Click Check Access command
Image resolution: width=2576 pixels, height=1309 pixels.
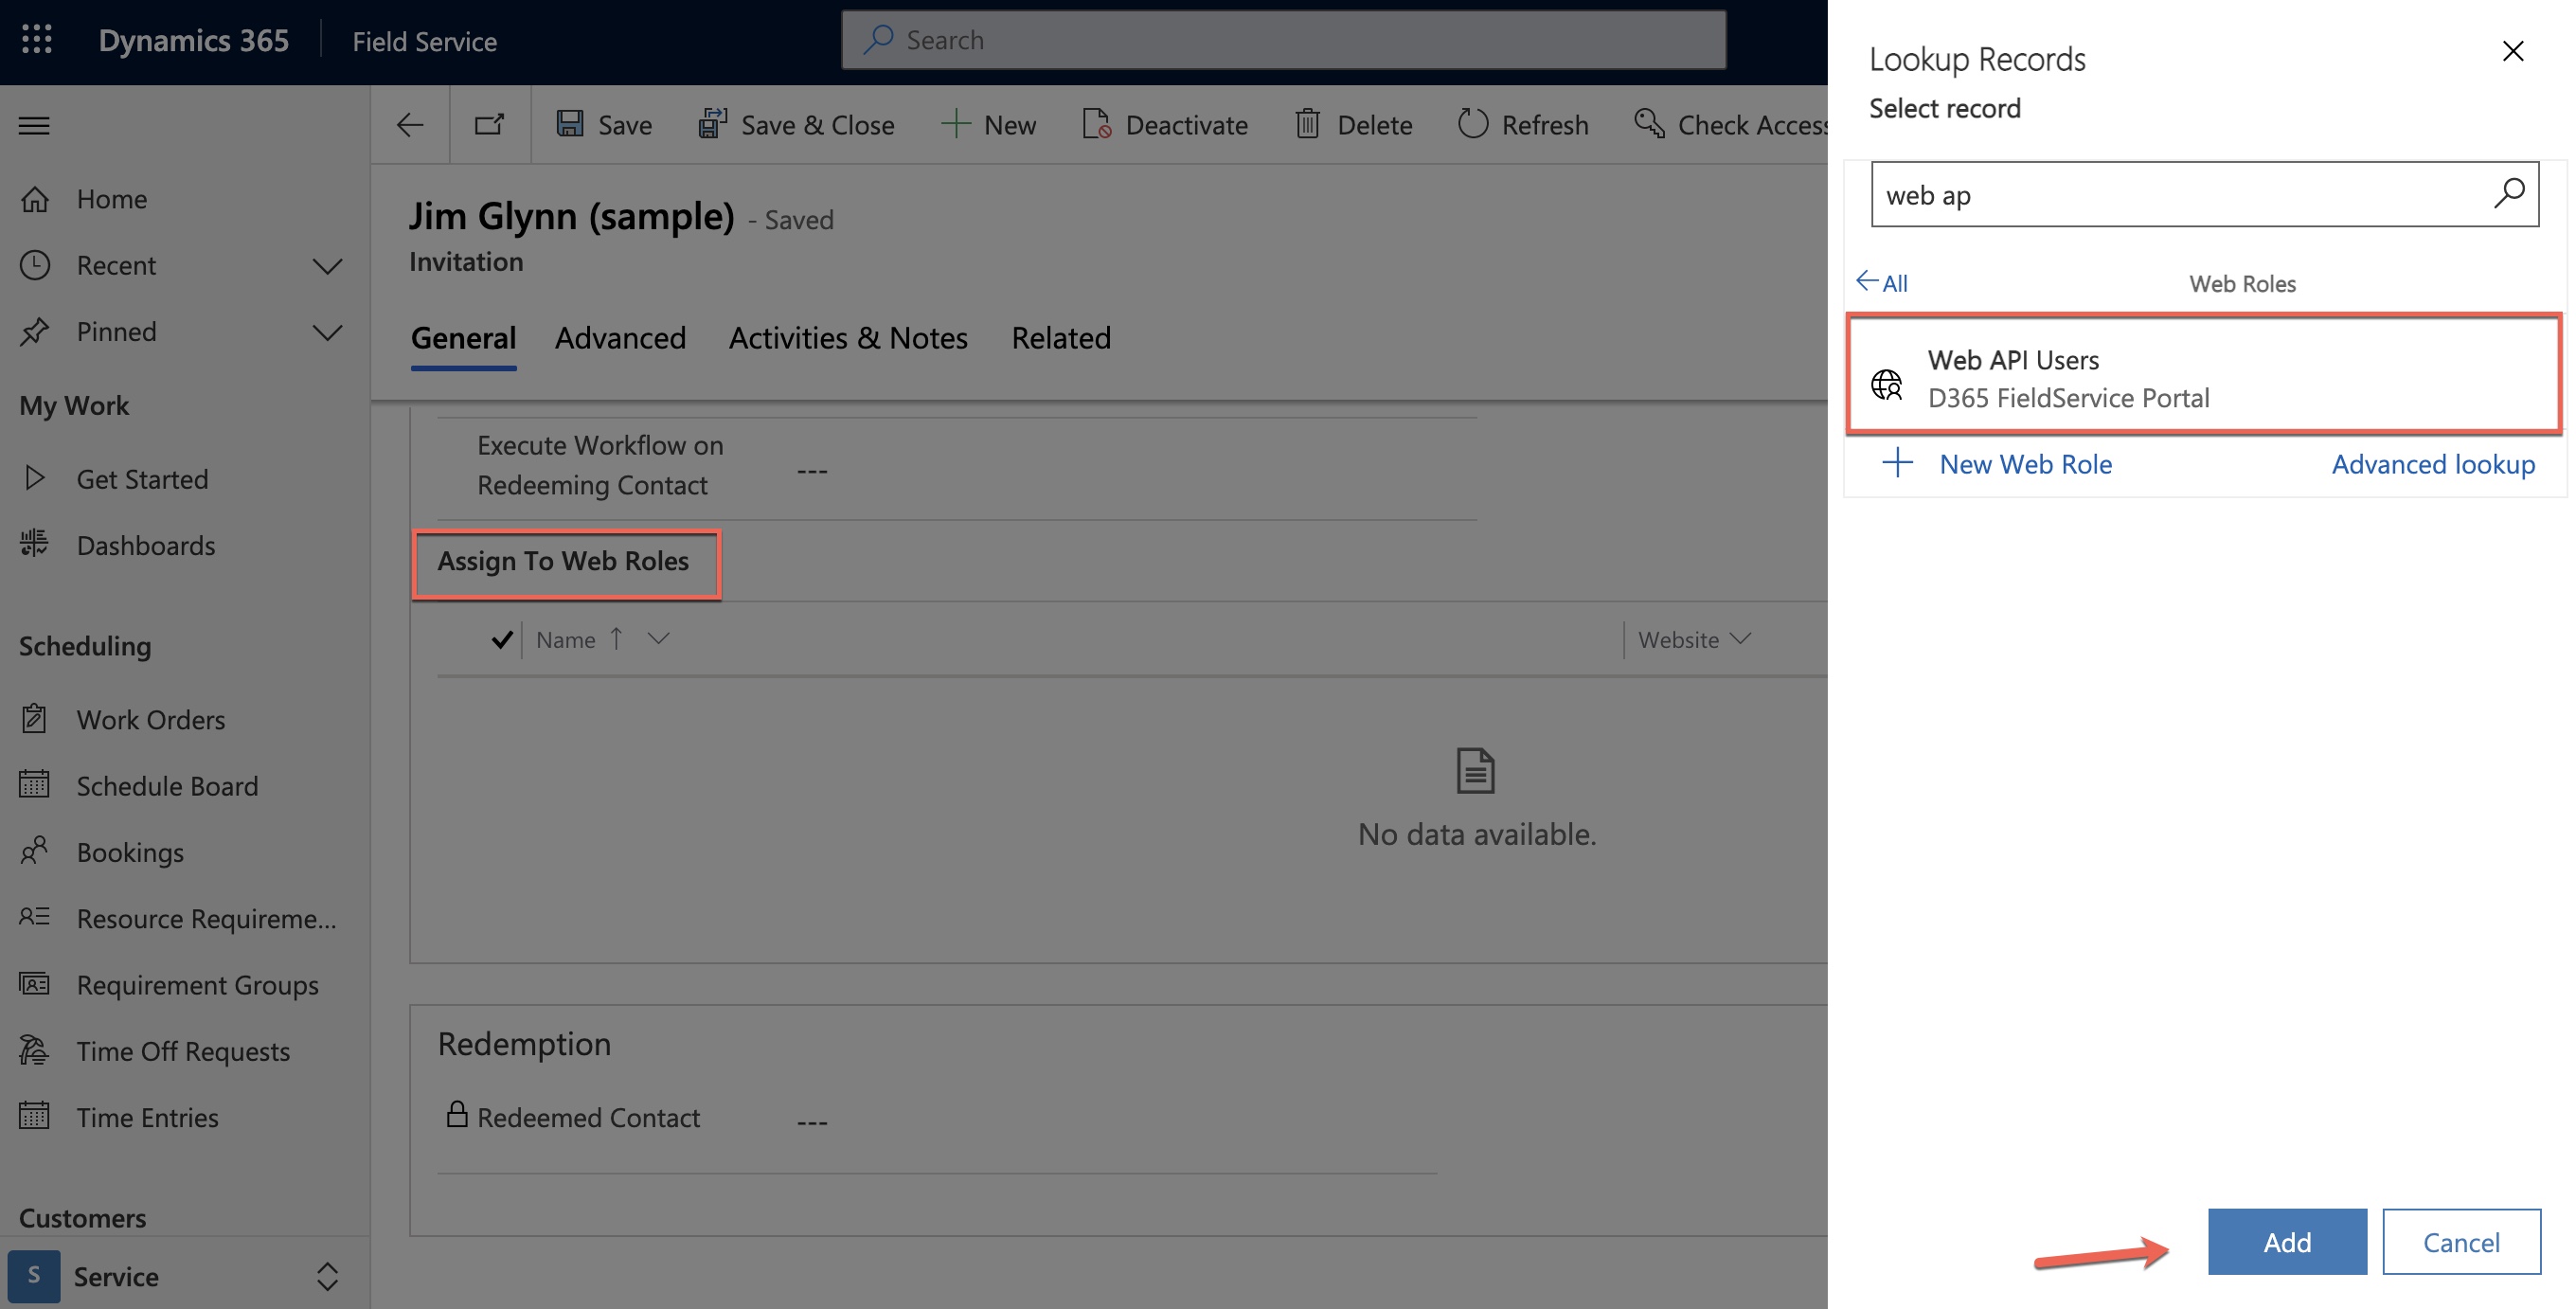pyautogui.click(x=1730, y=125)
